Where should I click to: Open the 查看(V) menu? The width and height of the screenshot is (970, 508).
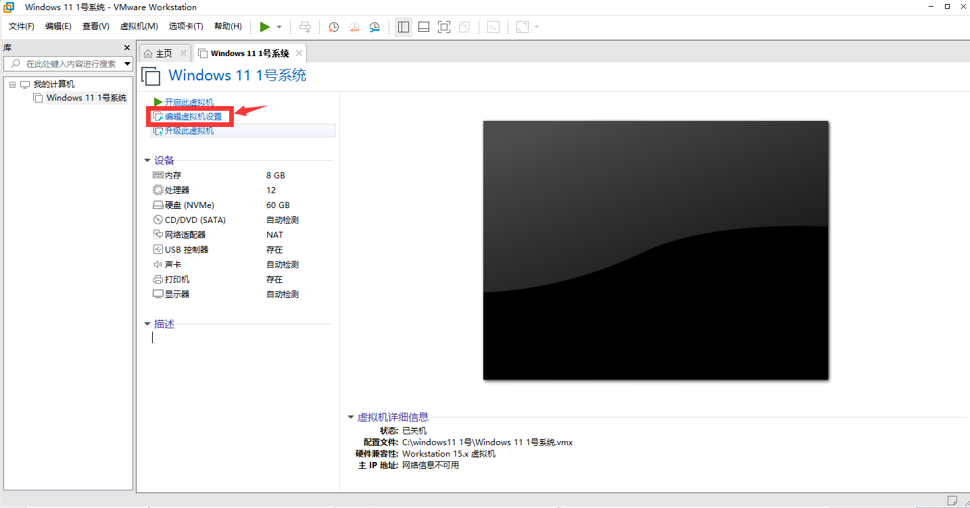coord(96,26)
